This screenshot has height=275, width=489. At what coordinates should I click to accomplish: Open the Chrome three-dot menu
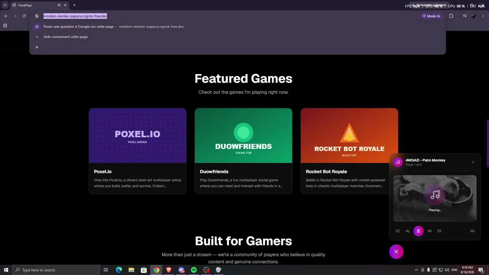click(483, 16)
